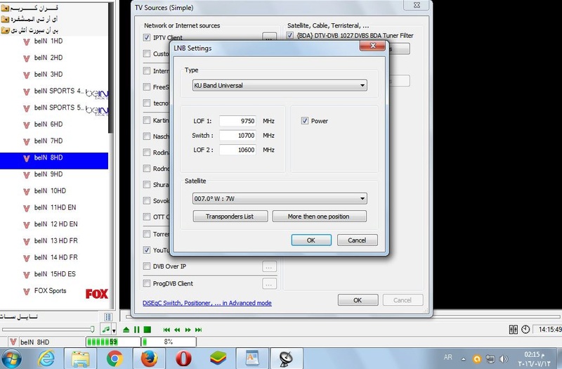Fast forward using the double-right arrow icon
This screenshot has height=369, width=562.
(x=188, y=330)
